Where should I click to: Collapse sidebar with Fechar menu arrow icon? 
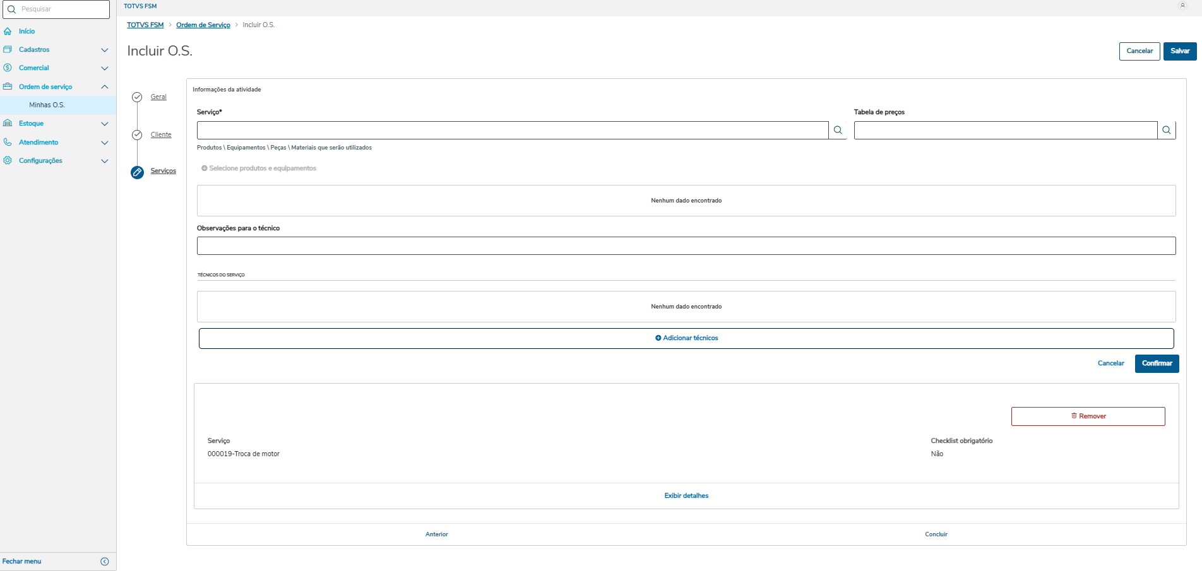click(x=105, y=562)
